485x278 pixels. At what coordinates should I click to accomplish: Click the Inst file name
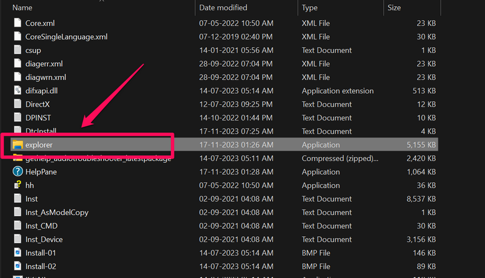[32, 199]
